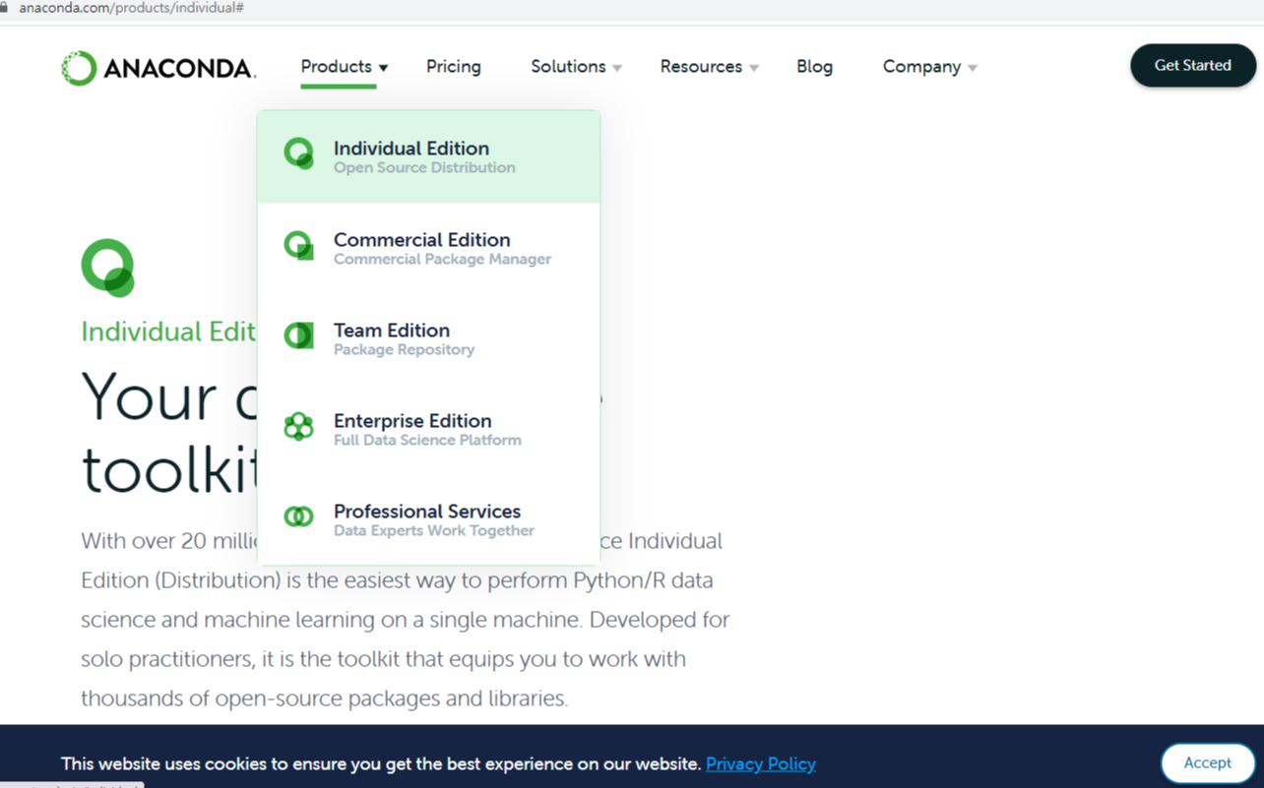Viewport: 1264px width, 788px height.
Task: Select Enterprise Edition from Products menu
Action: pyautogui.click(x=428, y=429)
